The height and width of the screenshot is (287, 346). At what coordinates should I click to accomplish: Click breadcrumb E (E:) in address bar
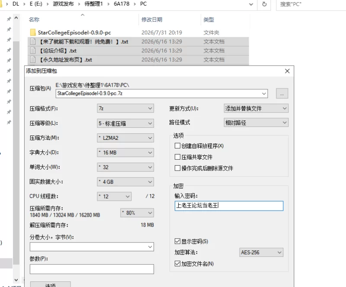(x=36, y=4)
